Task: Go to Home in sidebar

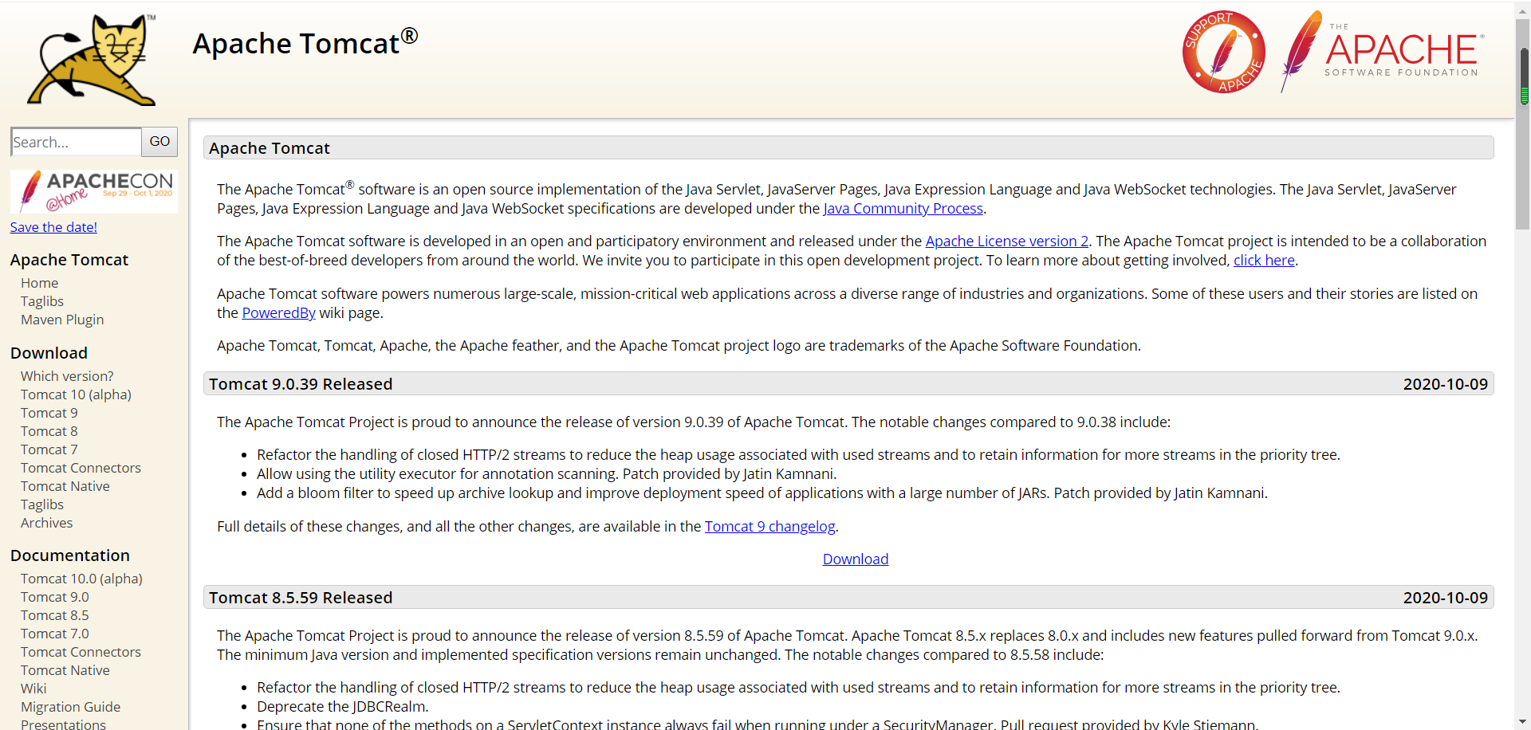Action: 40,283
